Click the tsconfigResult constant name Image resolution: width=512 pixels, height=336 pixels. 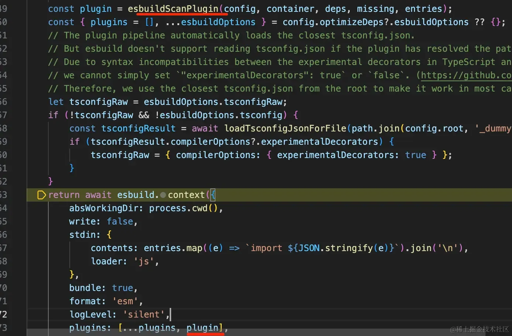tap(138, 128)
